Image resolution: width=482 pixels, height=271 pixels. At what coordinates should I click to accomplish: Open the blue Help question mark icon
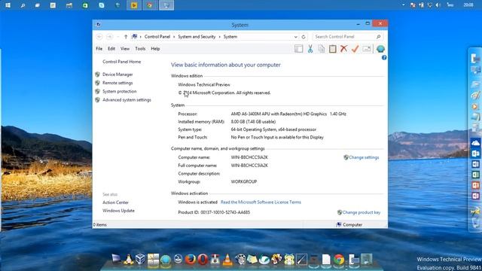click(384, 58)
